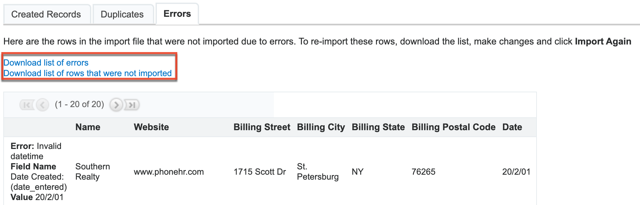The height and width of the screenshot is (205, 640).
Task: Sort by Billing Street column header
Action: [x=262, y=127]
